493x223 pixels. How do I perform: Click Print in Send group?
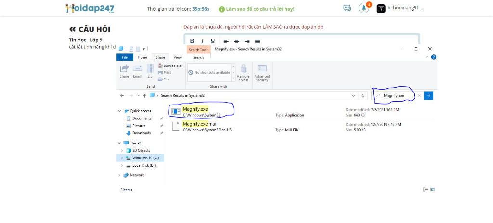click(x=165, y=72)
